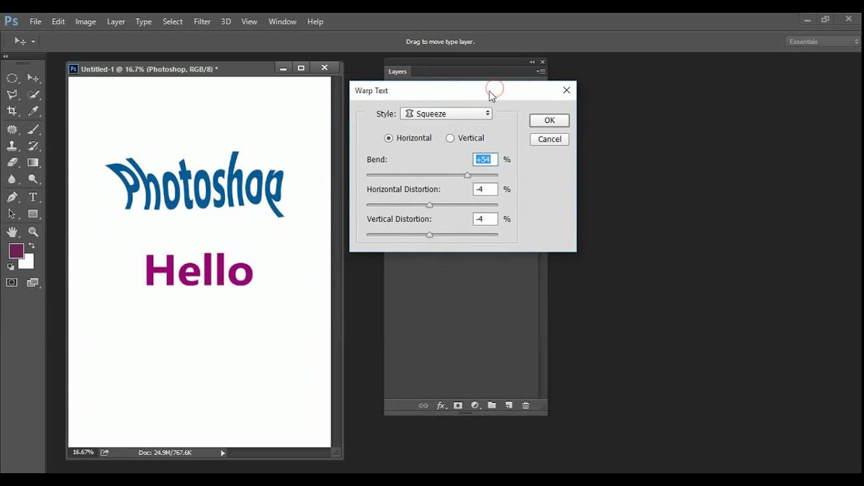This screenshot has height=486, width=864.
Task: Select the Brush tool
Action: tap(33, 130)
